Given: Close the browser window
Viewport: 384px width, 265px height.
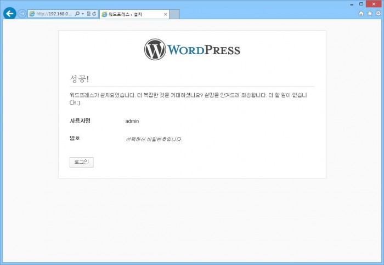Looking at the screenshot, I should (x=374, y=4).
